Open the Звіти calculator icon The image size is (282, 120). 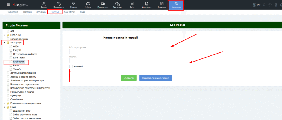click(132, 4)
